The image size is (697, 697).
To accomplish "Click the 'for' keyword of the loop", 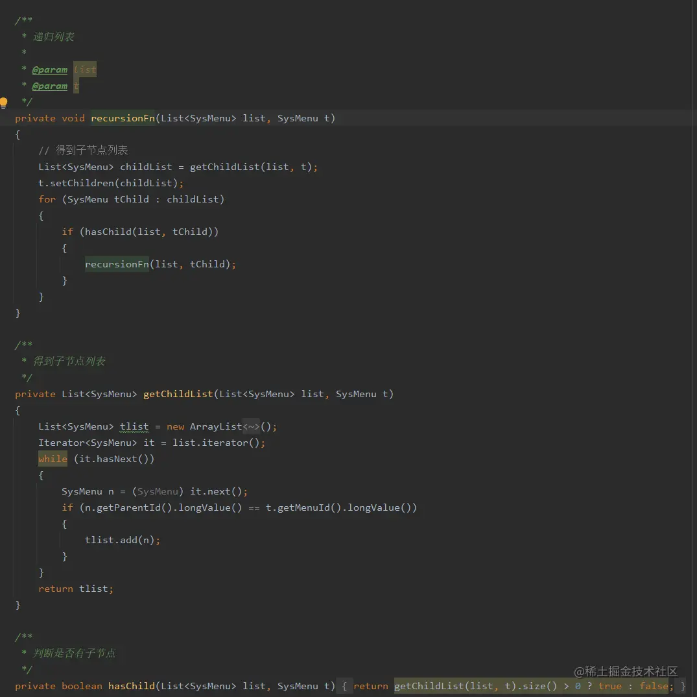I will coord(47,199).
